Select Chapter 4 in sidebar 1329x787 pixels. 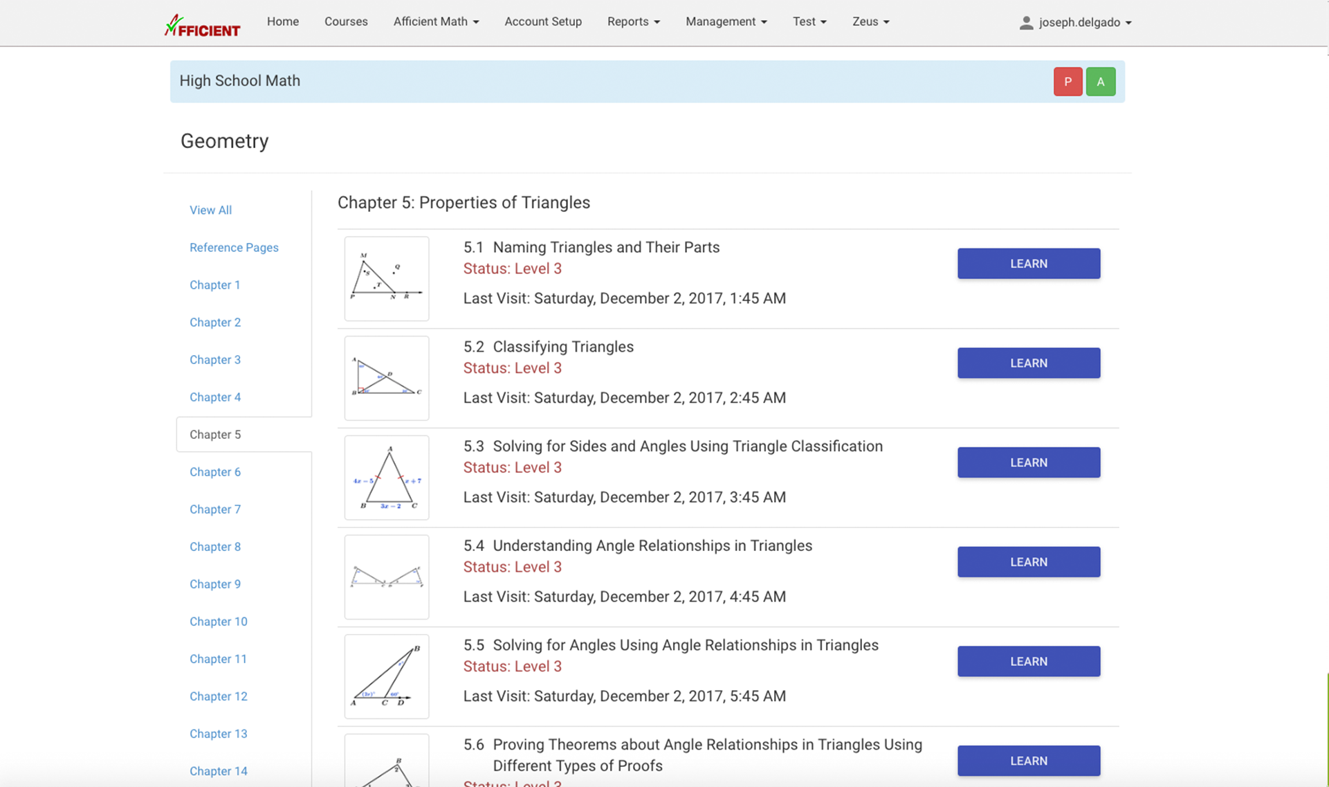tap(215, 397)
